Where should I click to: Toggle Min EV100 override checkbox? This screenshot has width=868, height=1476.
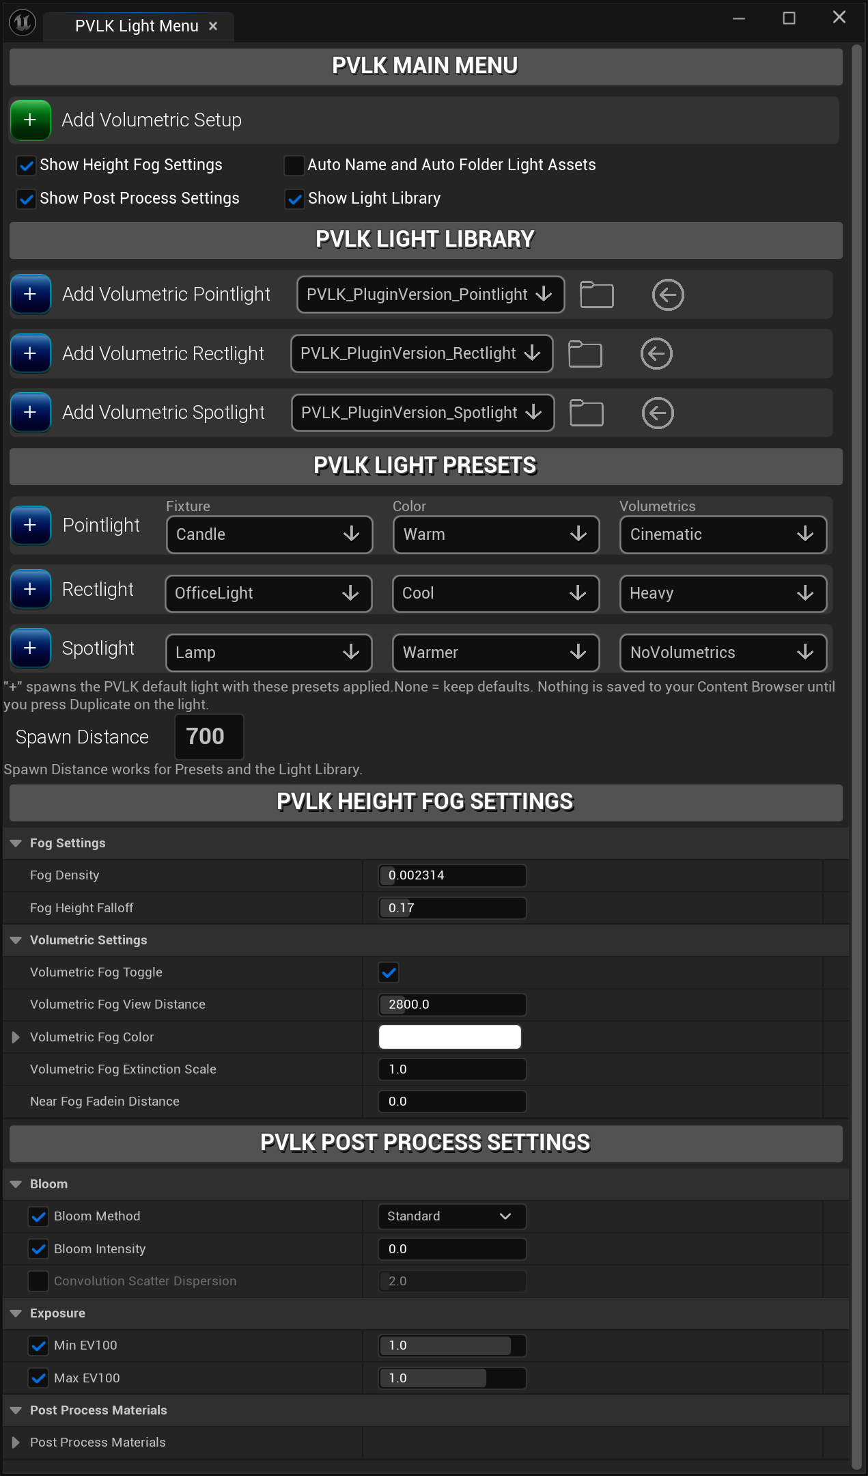(x=38, y=1345)
